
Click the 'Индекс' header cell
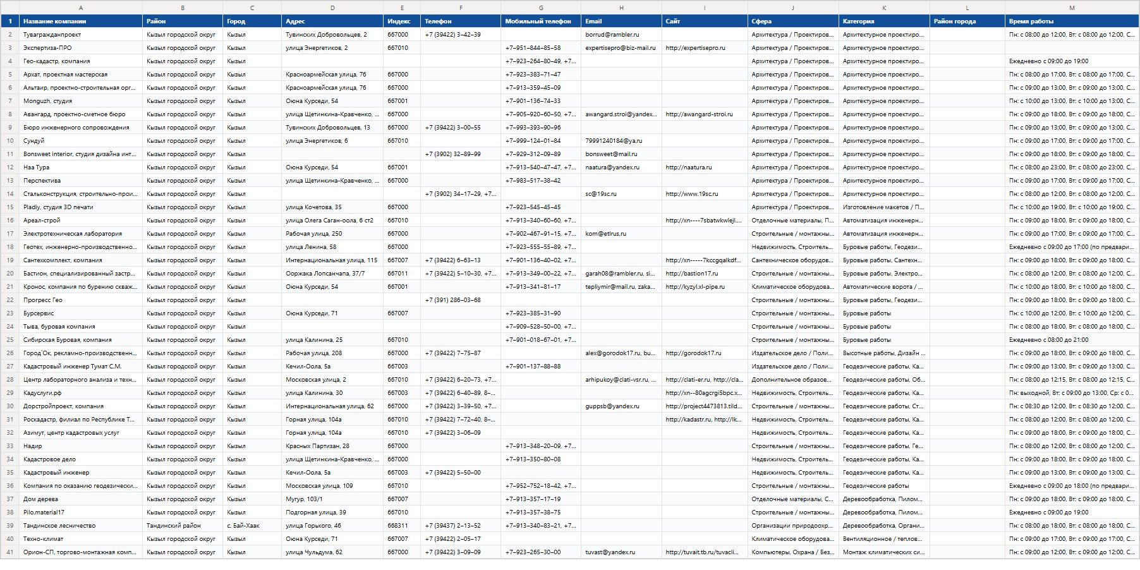point(402,21)
